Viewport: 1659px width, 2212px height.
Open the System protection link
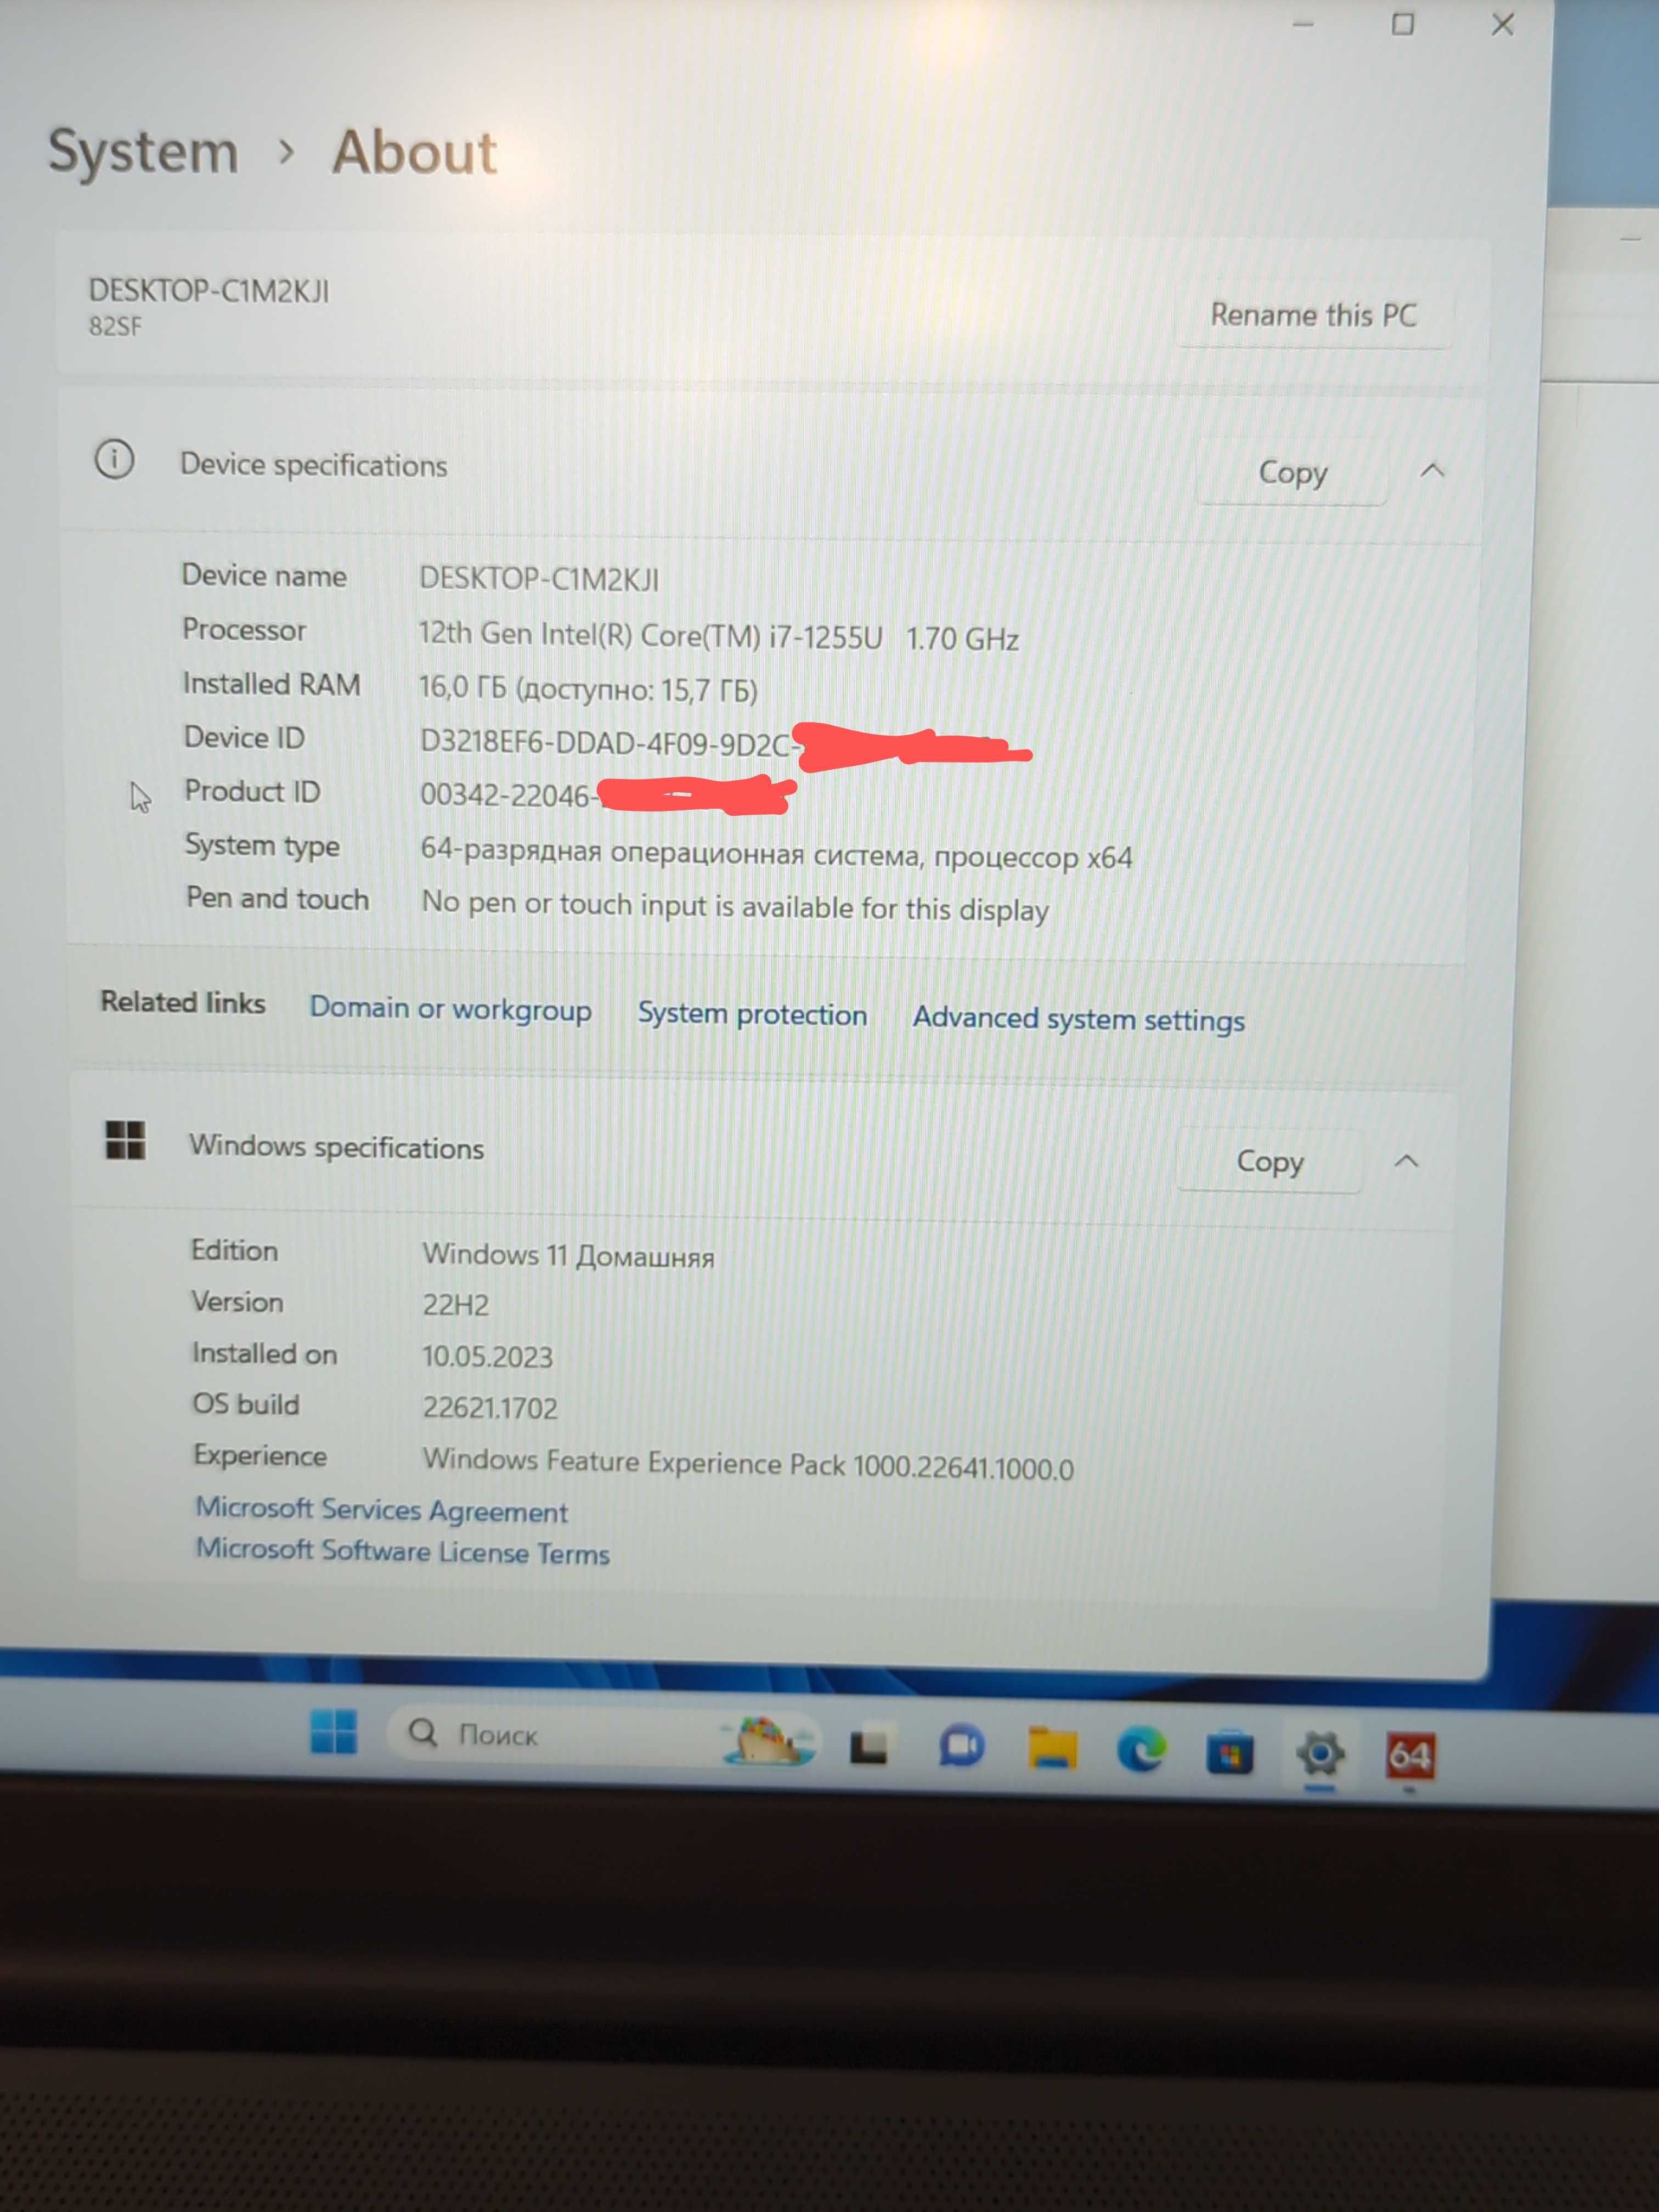click(752, 1014)
